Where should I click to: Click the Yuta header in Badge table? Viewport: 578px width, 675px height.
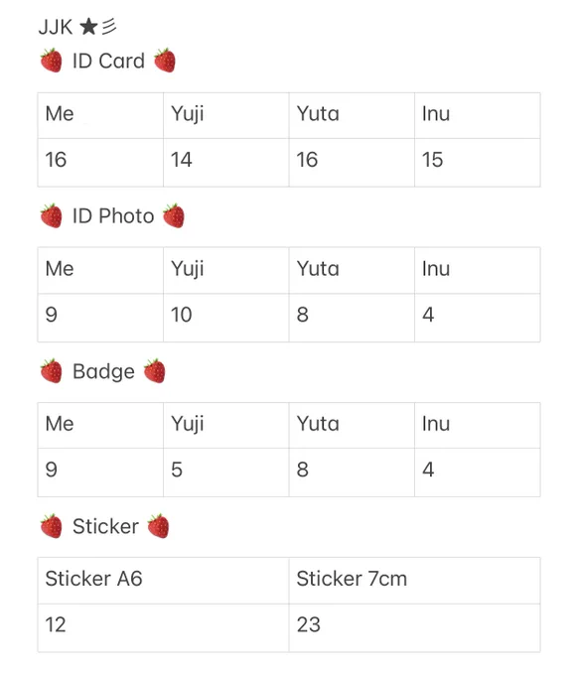click(352, 425)
